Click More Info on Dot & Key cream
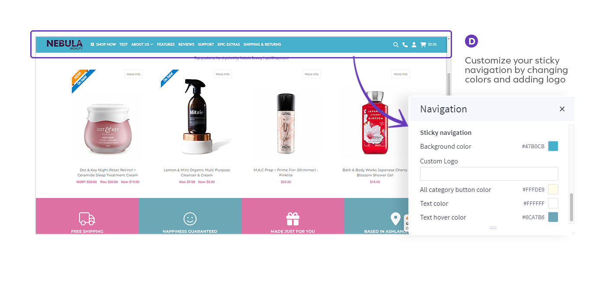Image resolution: width=605 pixels, height=281 pixels. coord(134,74)
